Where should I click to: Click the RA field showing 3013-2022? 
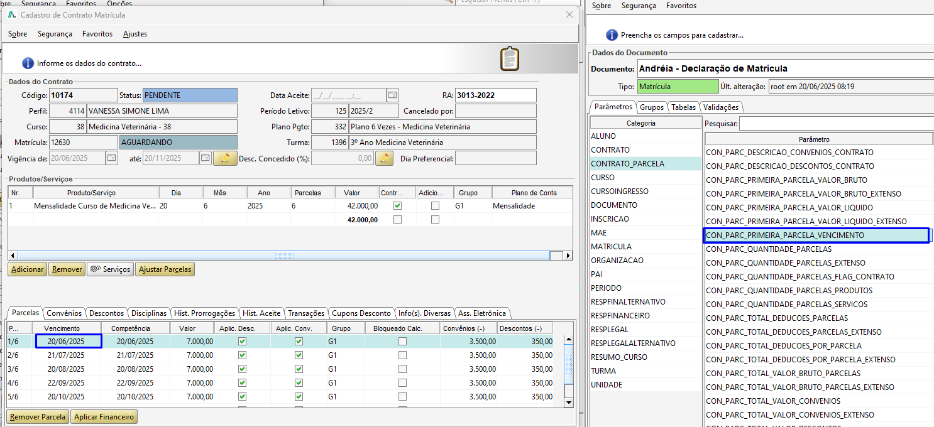click(496, 95)
